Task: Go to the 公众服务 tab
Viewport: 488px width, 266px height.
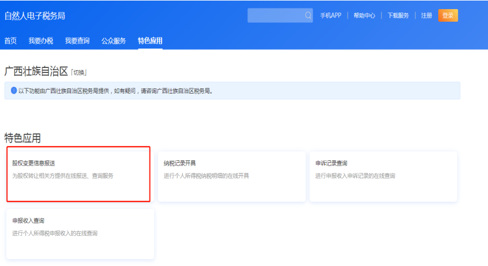Action: (113, 41)
